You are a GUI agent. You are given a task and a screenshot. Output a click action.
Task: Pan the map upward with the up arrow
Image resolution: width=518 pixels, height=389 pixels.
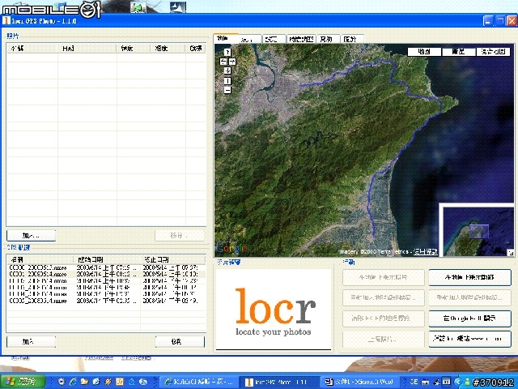click(x=227, y=52)
